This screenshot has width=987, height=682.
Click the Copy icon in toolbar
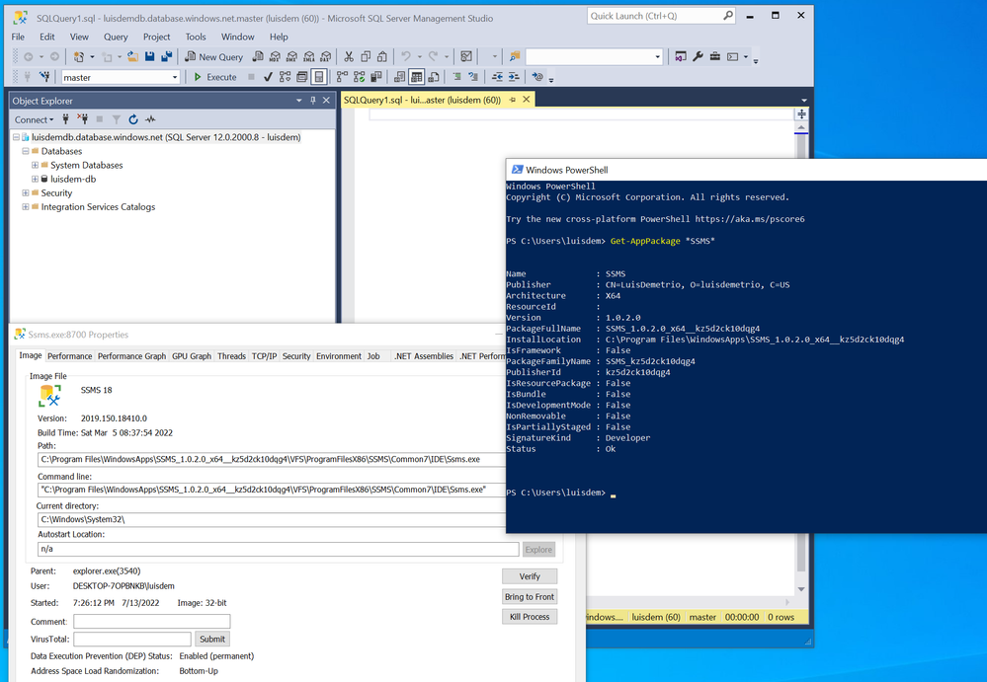pos(366,57)
